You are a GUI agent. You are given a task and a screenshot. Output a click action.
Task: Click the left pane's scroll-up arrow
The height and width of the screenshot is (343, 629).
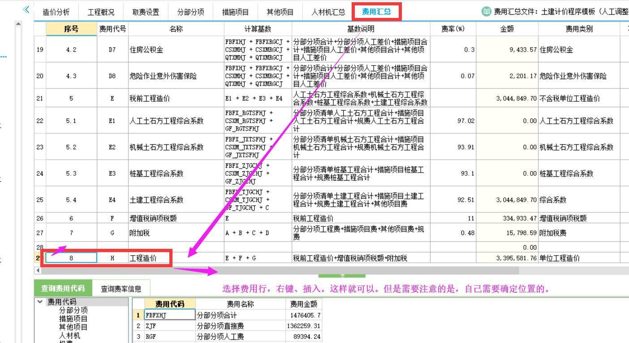pos(18,24)
